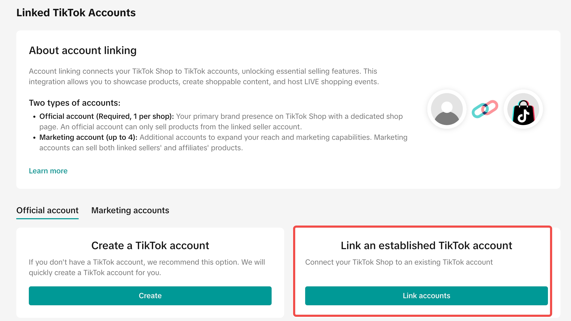The width and height of the screenshot is (571, 321).
Task: Click the Create a TikTok account heading
Action: [x=150, y=245]
